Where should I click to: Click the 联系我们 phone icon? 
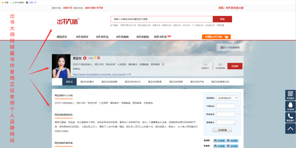(x=290, y=117)
